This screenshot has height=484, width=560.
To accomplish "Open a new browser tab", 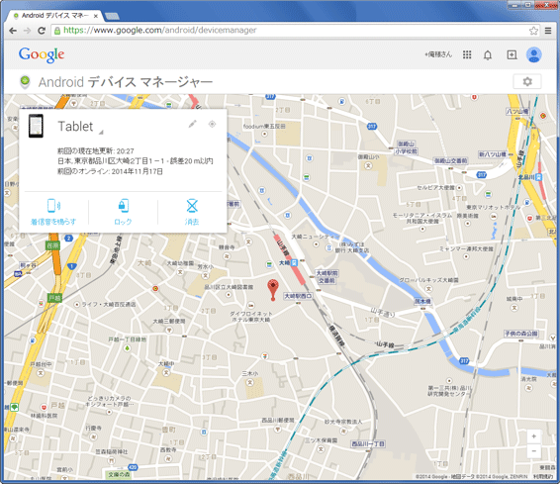I will point(112,16).
